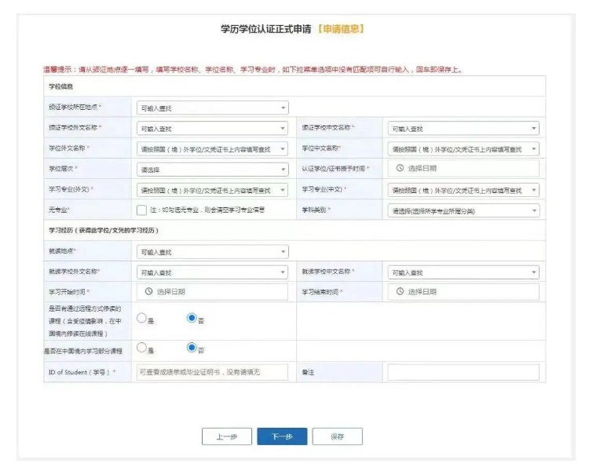Open 就读学校中文名称 dropdown
This screenshot has width=589, height=467.
[x=463, y=272]
